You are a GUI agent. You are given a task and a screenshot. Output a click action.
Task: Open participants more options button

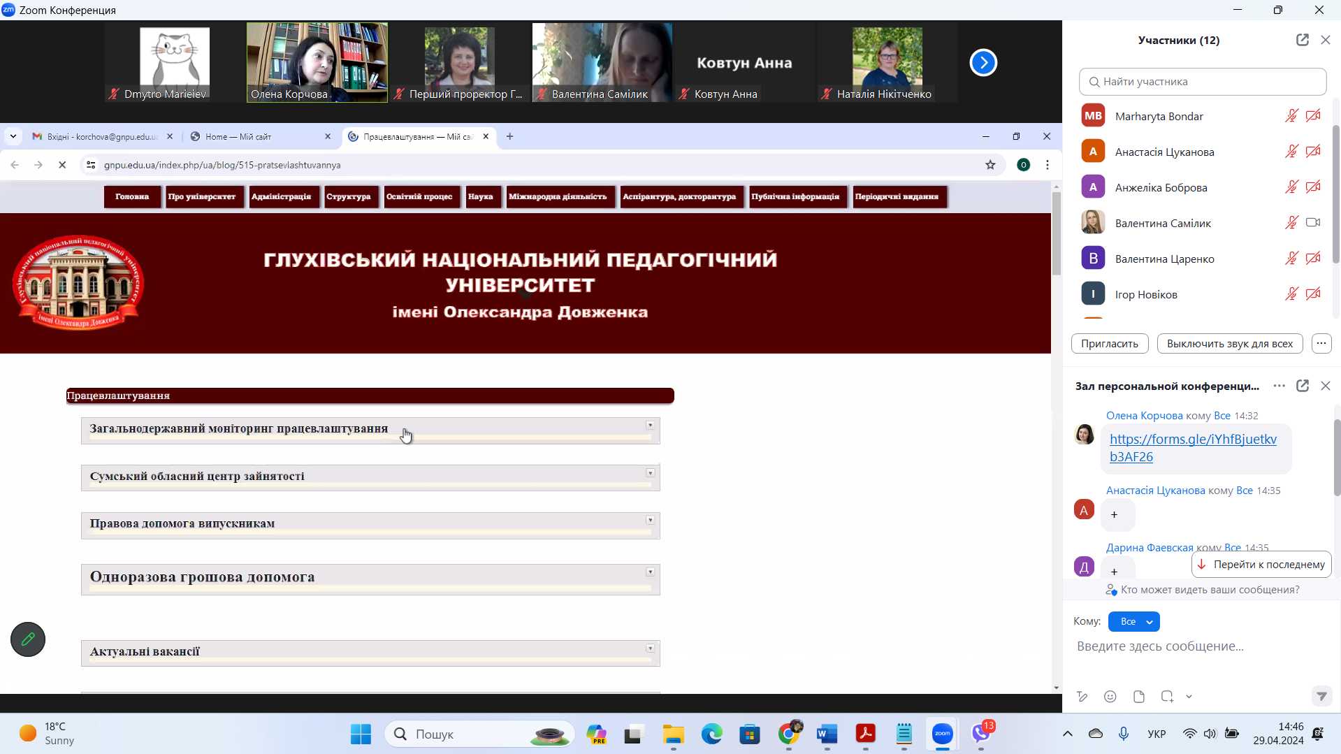(x=1321, y=343)
